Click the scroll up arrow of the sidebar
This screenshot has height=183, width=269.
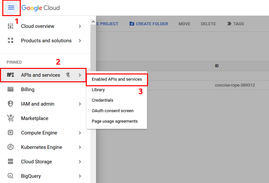click(x=93, y=22)
